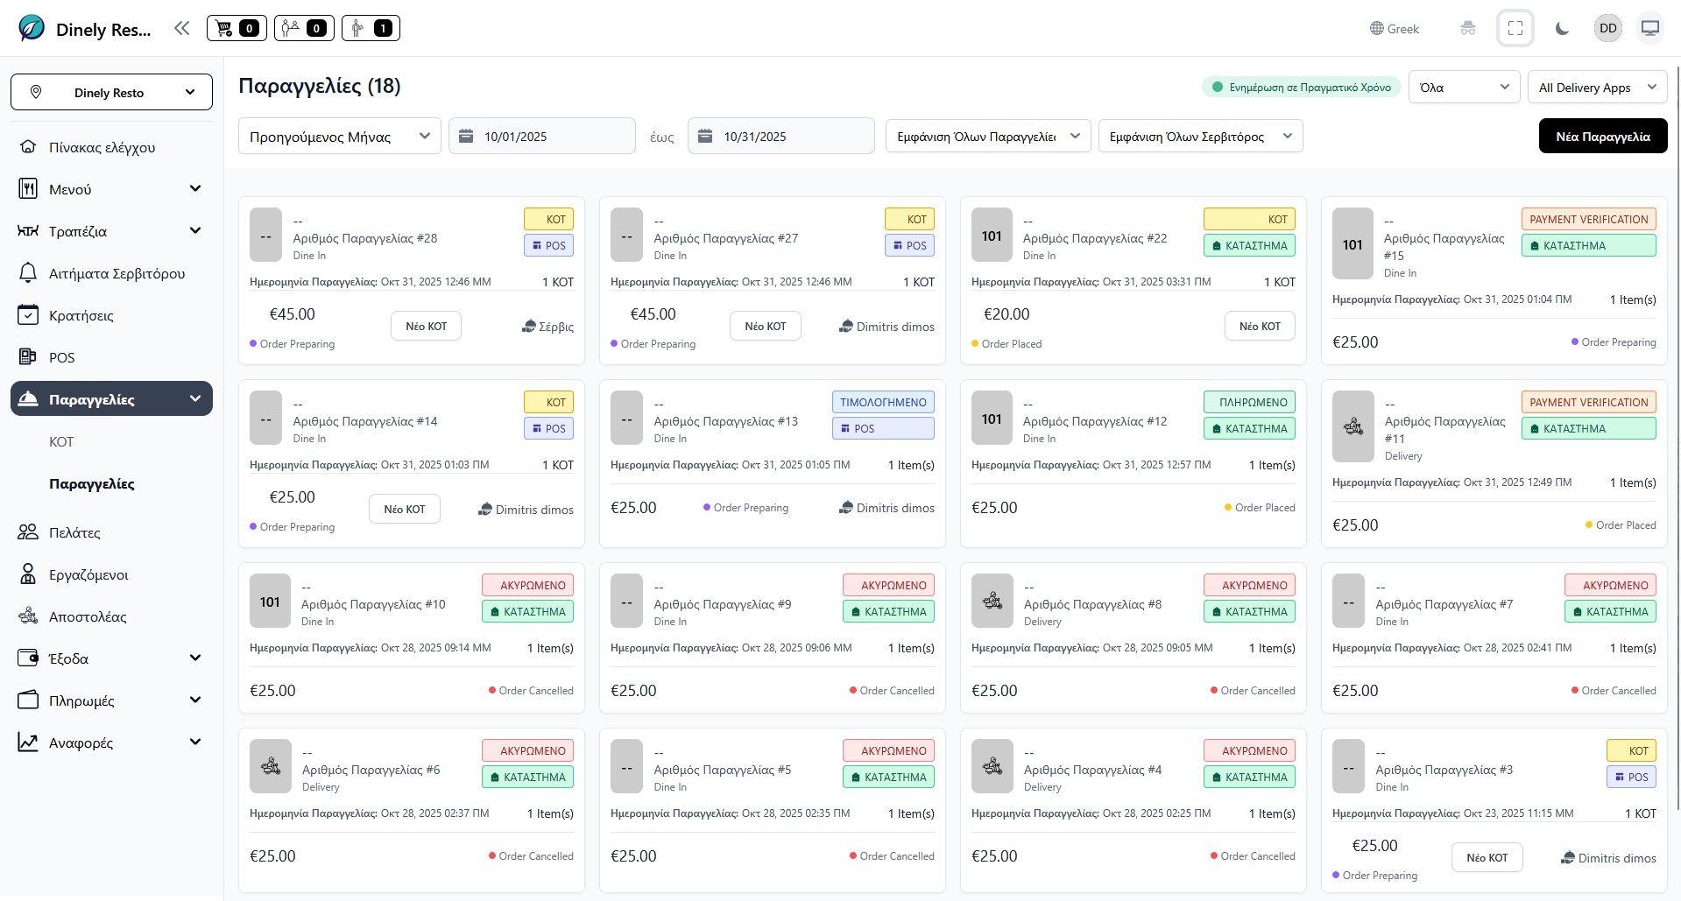Collapse the sidebar with the double chevron
1681x901 pixels.
click(x=181, y=29)
